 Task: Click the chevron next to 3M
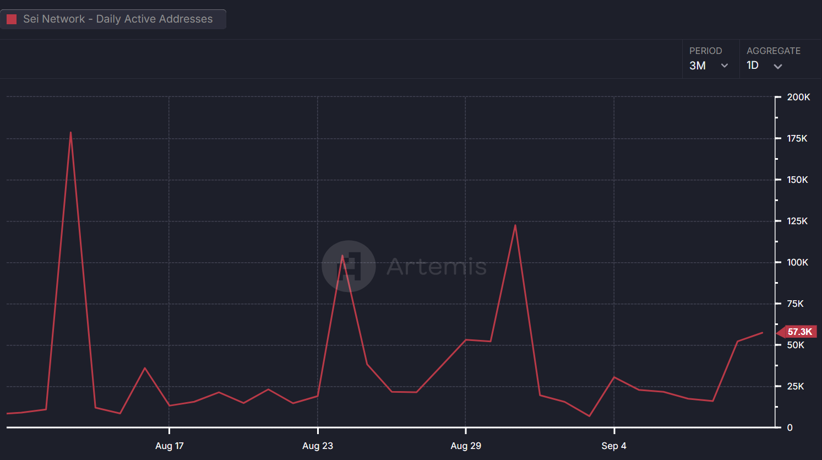[725, 66]
